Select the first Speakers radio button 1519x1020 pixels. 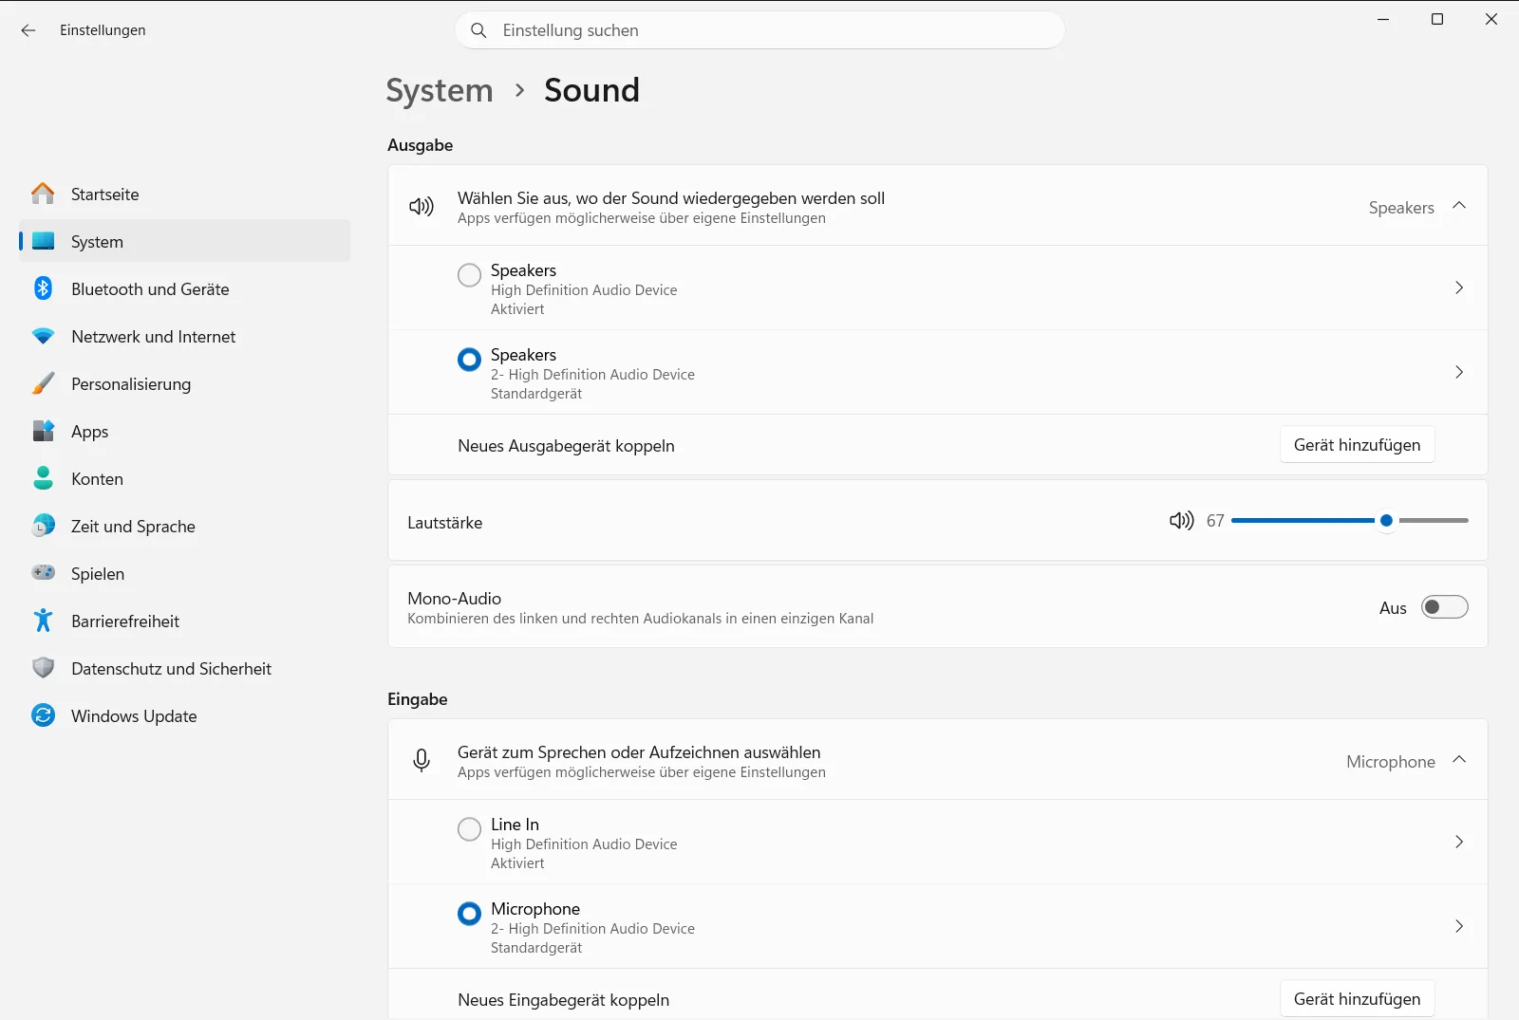tap(469, 275)
